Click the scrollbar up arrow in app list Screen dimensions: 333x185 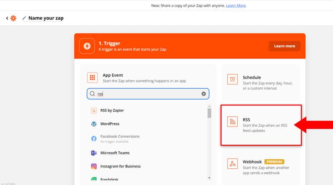pos(209,107)
